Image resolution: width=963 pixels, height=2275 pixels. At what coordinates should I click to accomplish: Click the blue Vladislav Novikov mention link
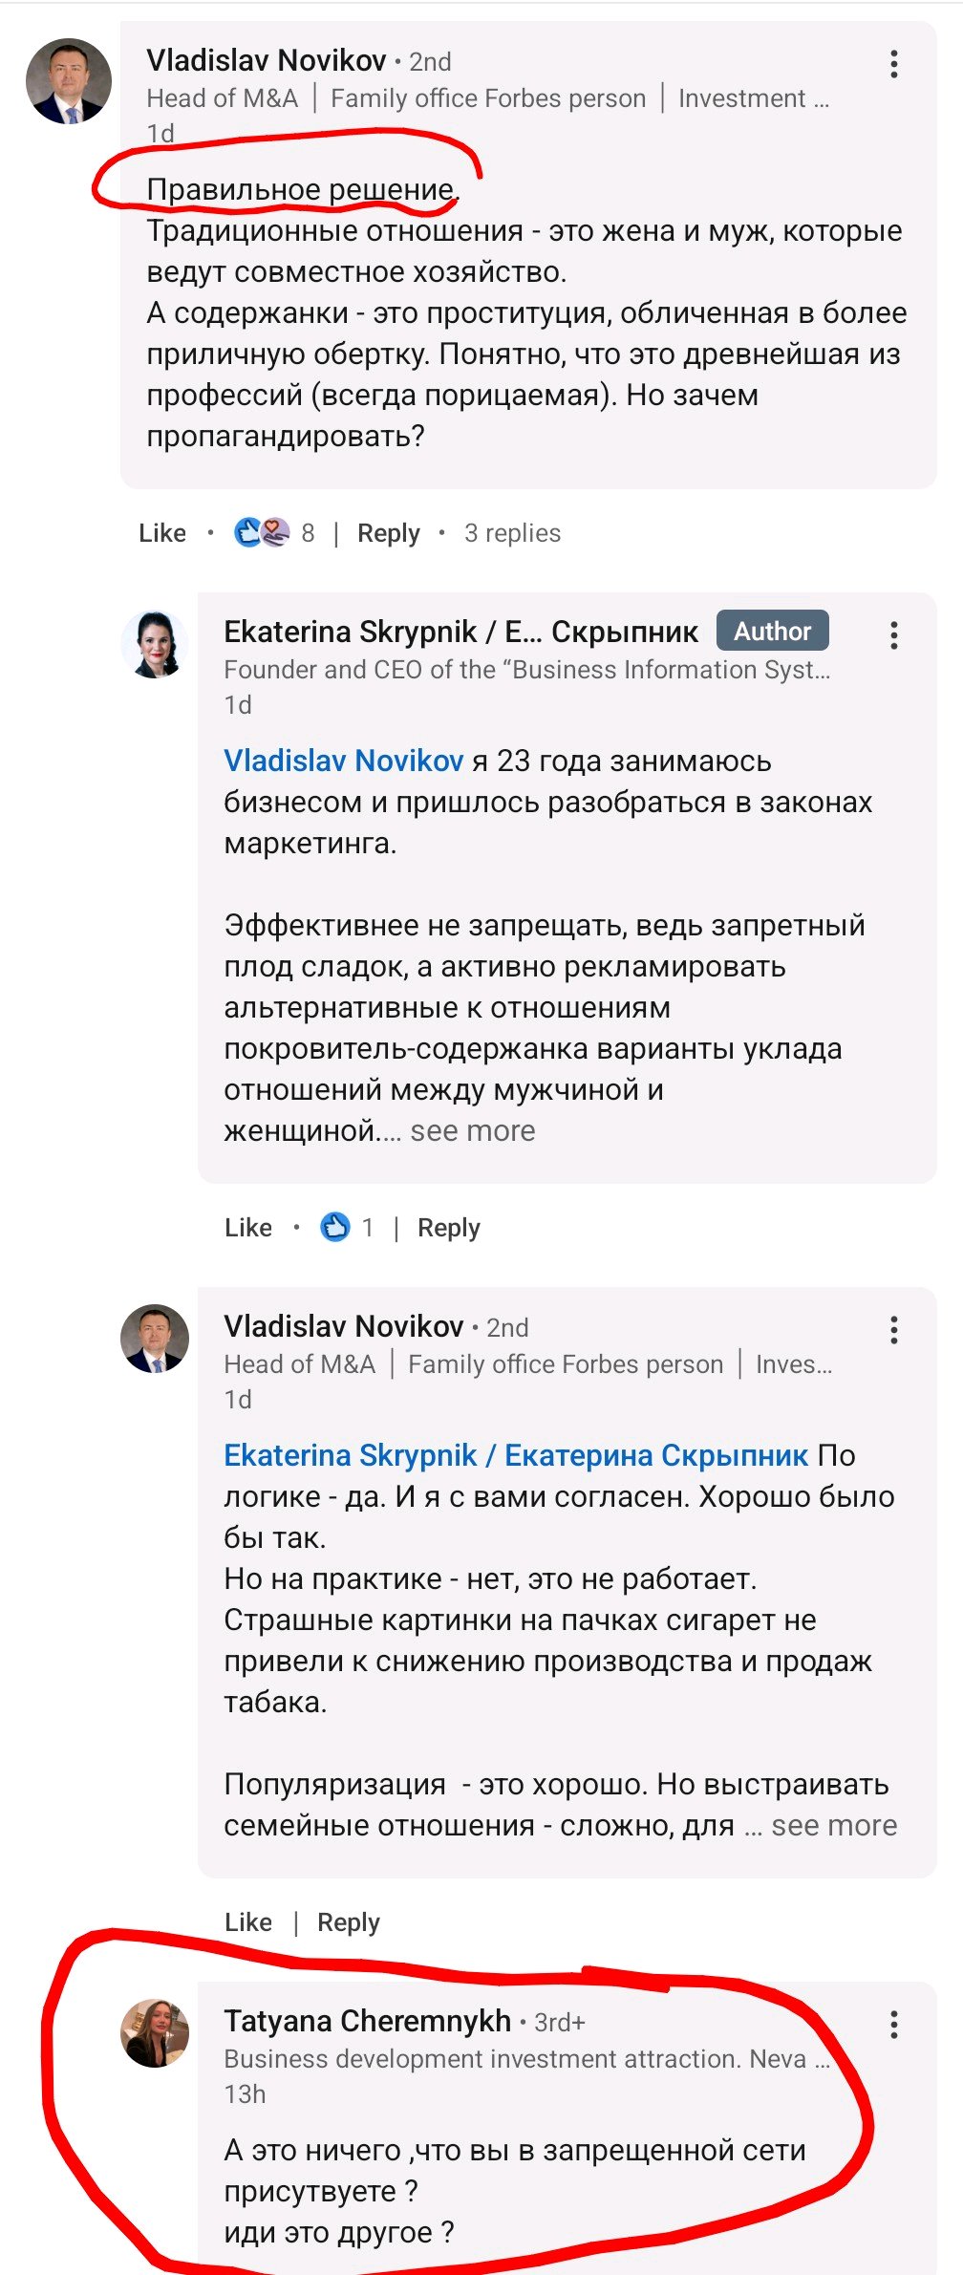coord(343,761)
